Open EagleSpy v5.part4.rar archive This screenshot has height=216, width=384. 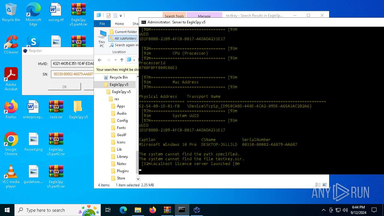pos(78,14)
